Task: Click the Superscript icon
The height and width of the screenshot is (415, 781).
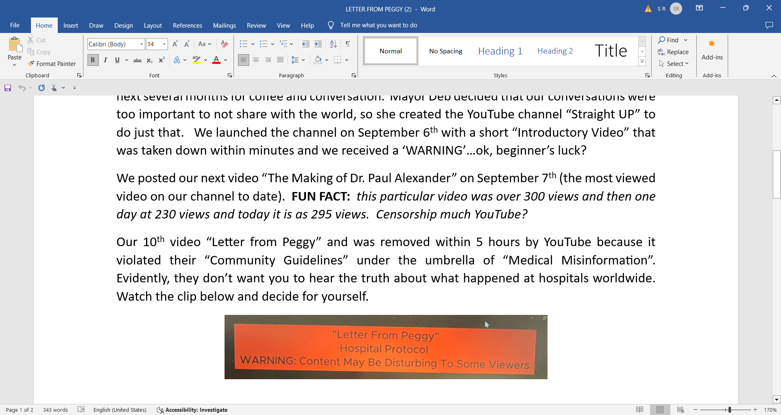Action: 161,60
